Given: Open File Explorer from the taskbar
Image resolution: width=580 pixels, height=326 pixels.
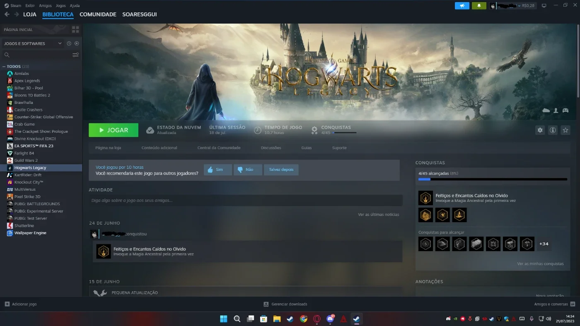Looking at the screenshot, I should click(x=277, y=319).
